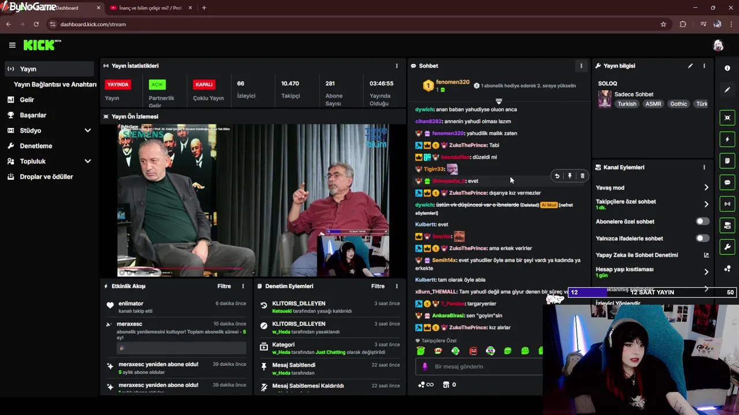
Task: Toggle Yalnızca ifadelerle sohbet switch
Action: 702,238
